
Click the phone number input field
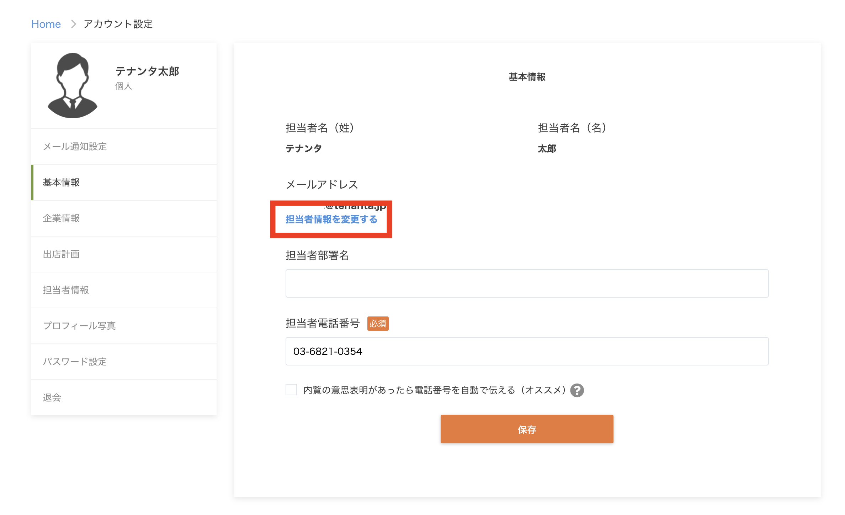coord(527,351)
